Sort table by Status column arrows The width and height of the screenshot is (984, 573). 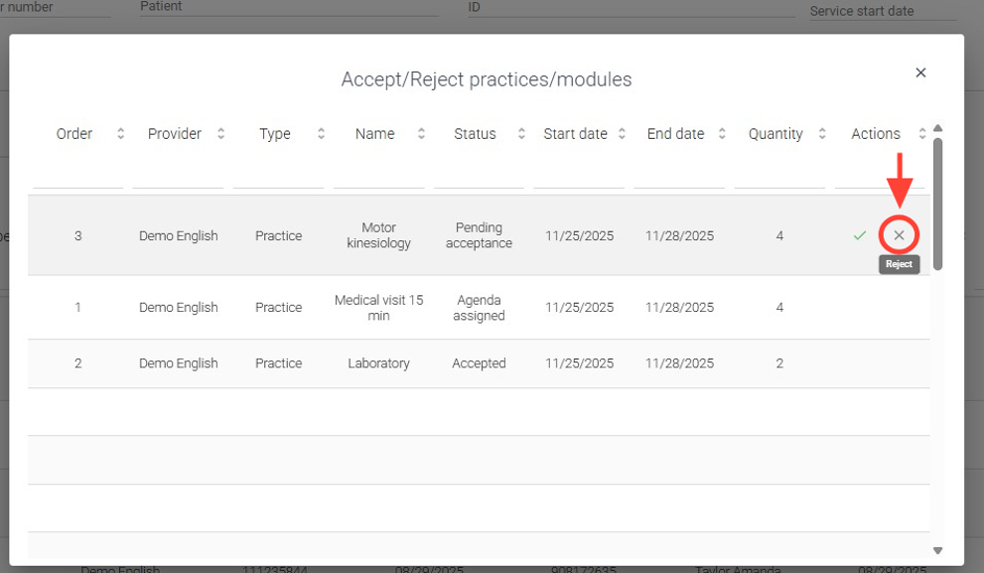521,134
